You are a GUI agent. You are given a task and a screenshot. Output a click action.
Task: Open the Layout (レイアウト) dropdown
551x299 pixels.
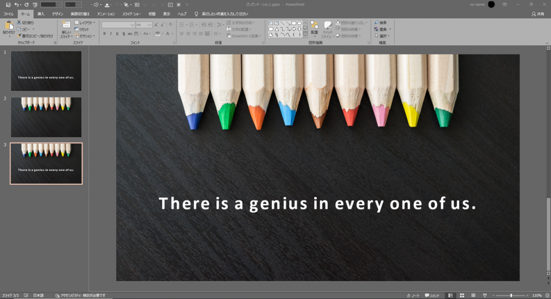(84, 23)
